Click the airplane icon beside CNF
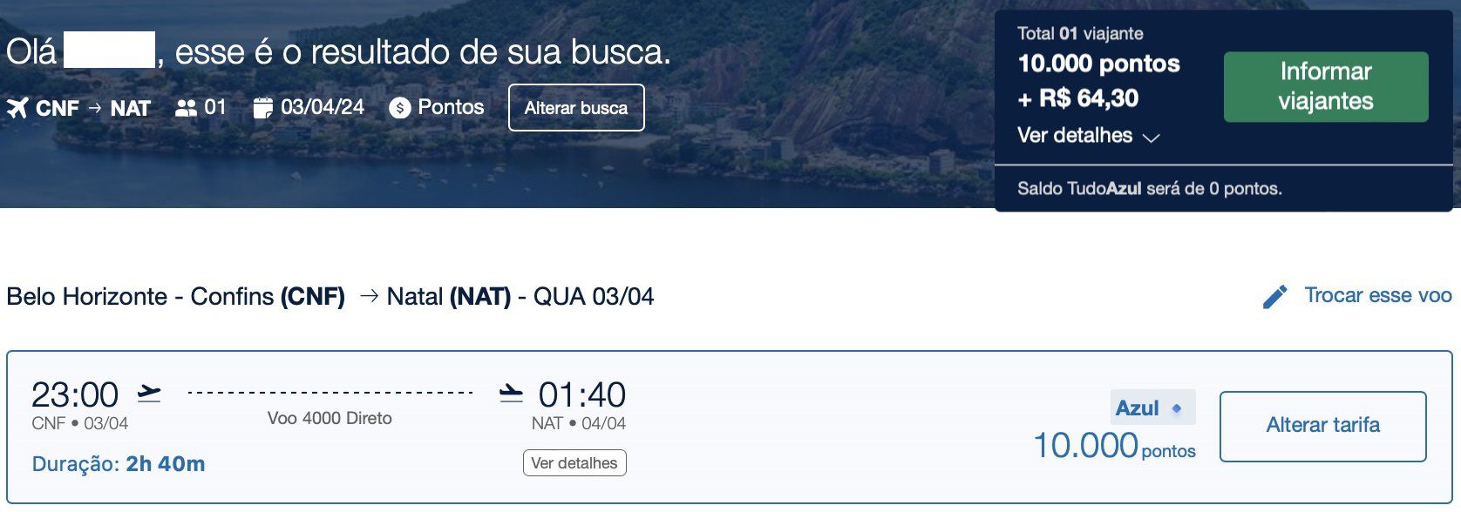This screenshot has height=512, width=1461. click(x=17, y=108)
